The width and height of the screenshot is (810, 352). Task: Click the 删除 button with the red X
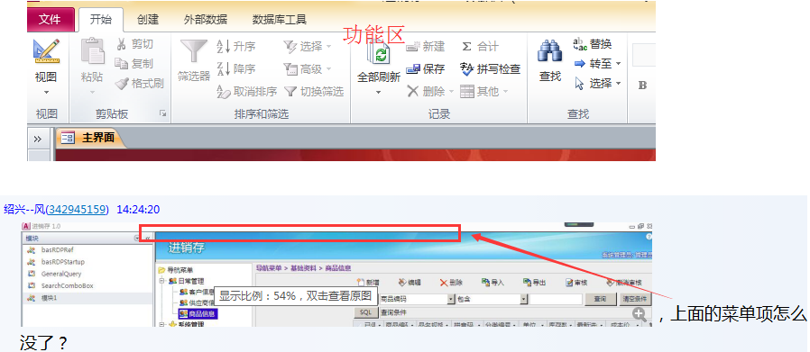click(451, 283)
